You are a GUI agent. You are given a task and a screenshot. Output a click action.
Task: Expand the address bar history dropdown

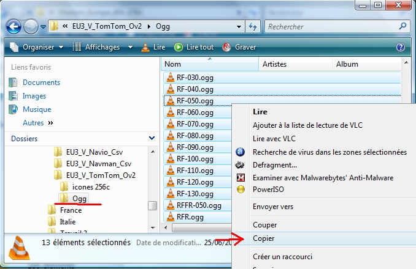239,27
